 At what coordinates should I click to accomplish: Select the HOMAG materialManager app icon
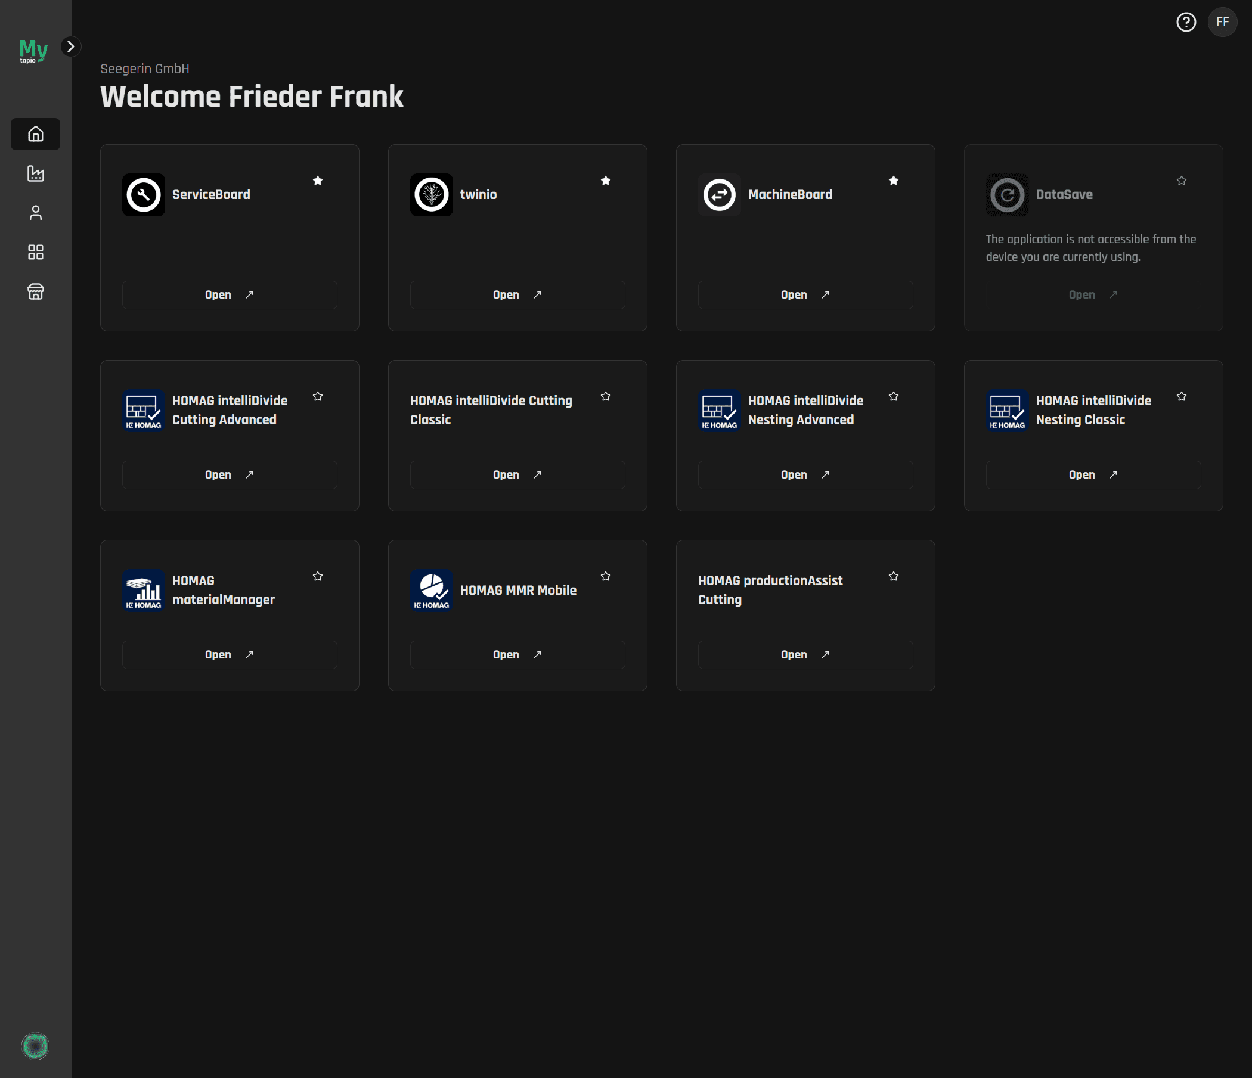143,590
